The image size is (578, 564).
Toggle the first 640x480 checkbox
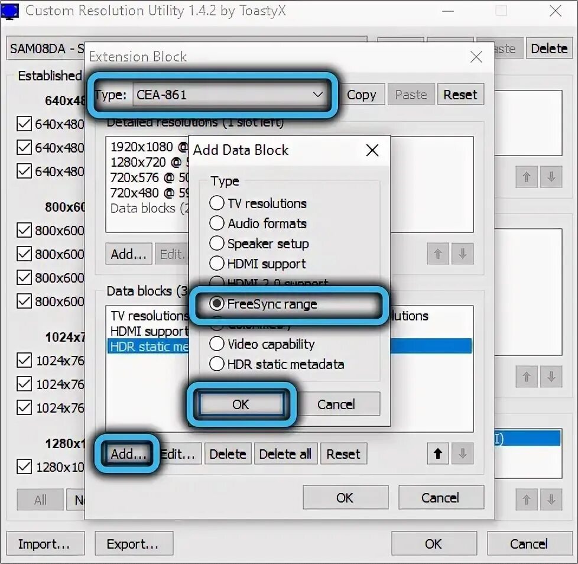tap(24, 124)
